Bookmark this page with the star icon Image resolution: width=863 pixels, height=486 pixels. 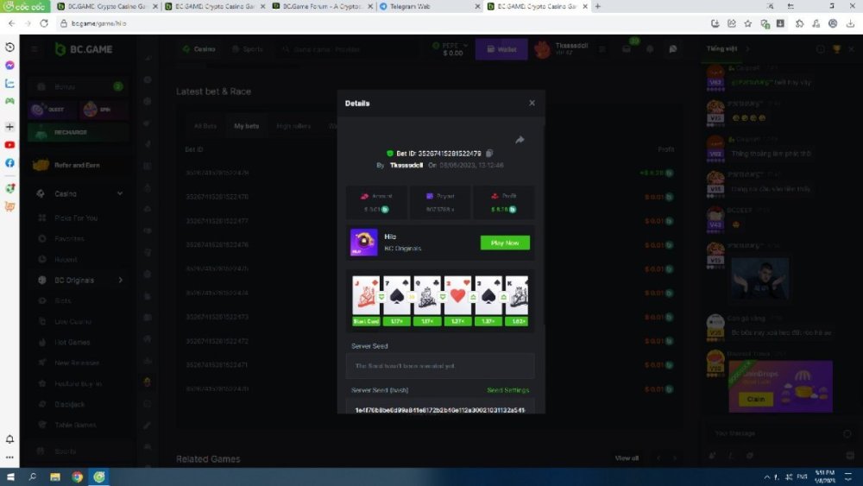[x=747, y=23]
